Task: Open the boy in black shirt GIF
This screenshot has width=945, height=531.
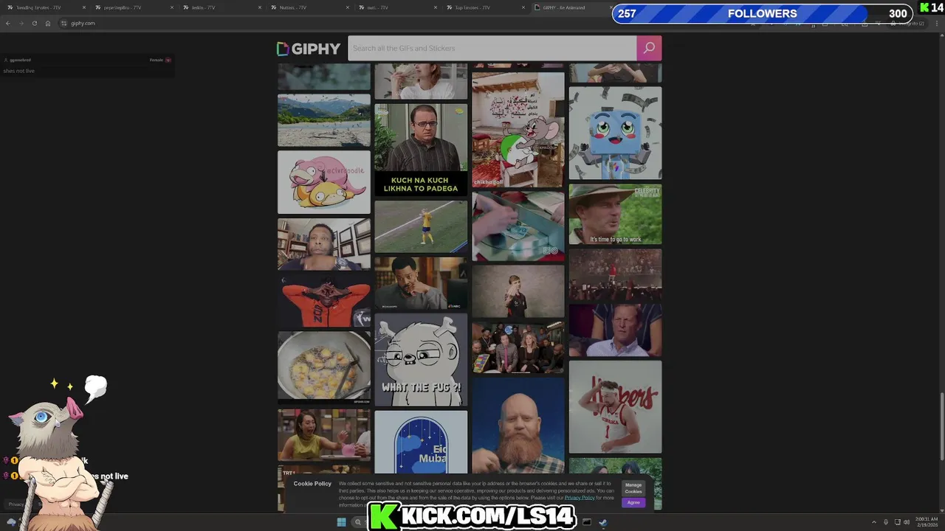Action: pyautogui.click(x=518, y=291)
